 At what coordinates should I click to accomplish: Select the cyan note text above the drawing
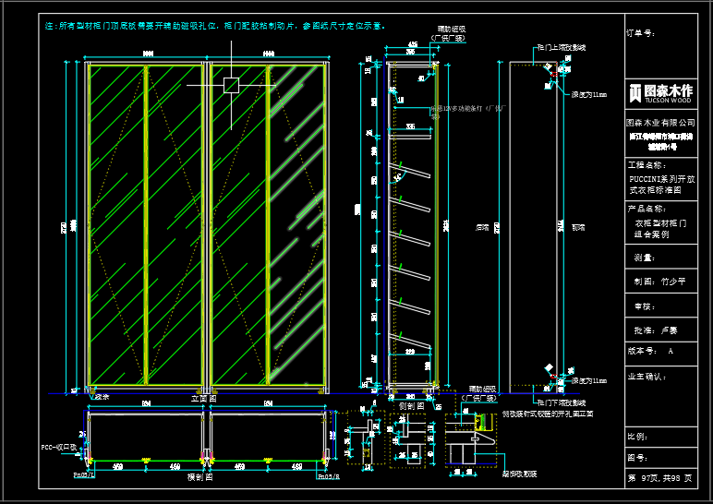[215, 27]
